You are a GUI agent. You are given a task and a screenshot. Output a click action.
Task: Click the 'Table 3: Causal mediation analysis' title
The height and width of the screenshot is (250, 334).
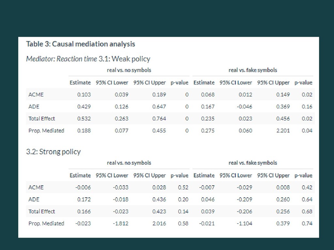coord(80,44)
